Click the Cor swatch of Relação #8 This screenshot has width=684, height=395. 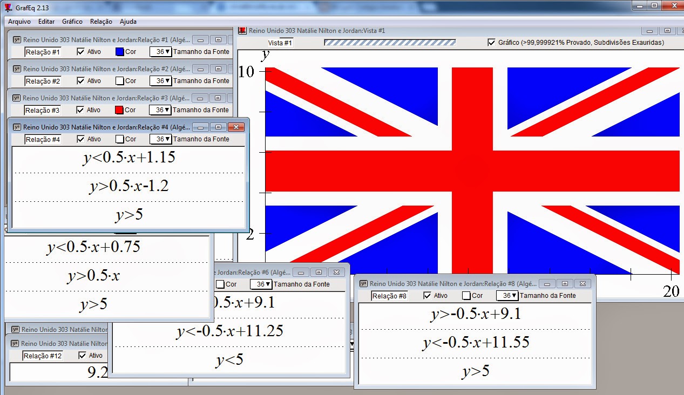[x=466, y=296]
